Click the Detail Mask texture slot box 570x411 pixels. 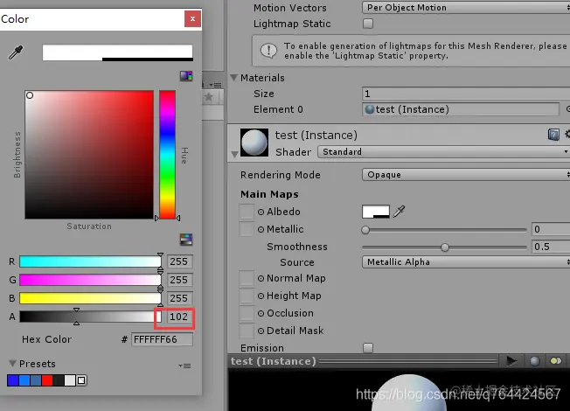pos(247,331)
